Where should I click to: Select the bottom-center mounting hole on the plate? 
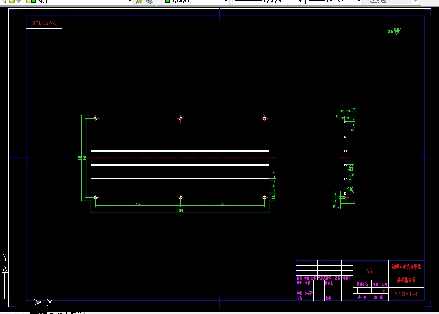pyautogui.click(x=180, y=198)
